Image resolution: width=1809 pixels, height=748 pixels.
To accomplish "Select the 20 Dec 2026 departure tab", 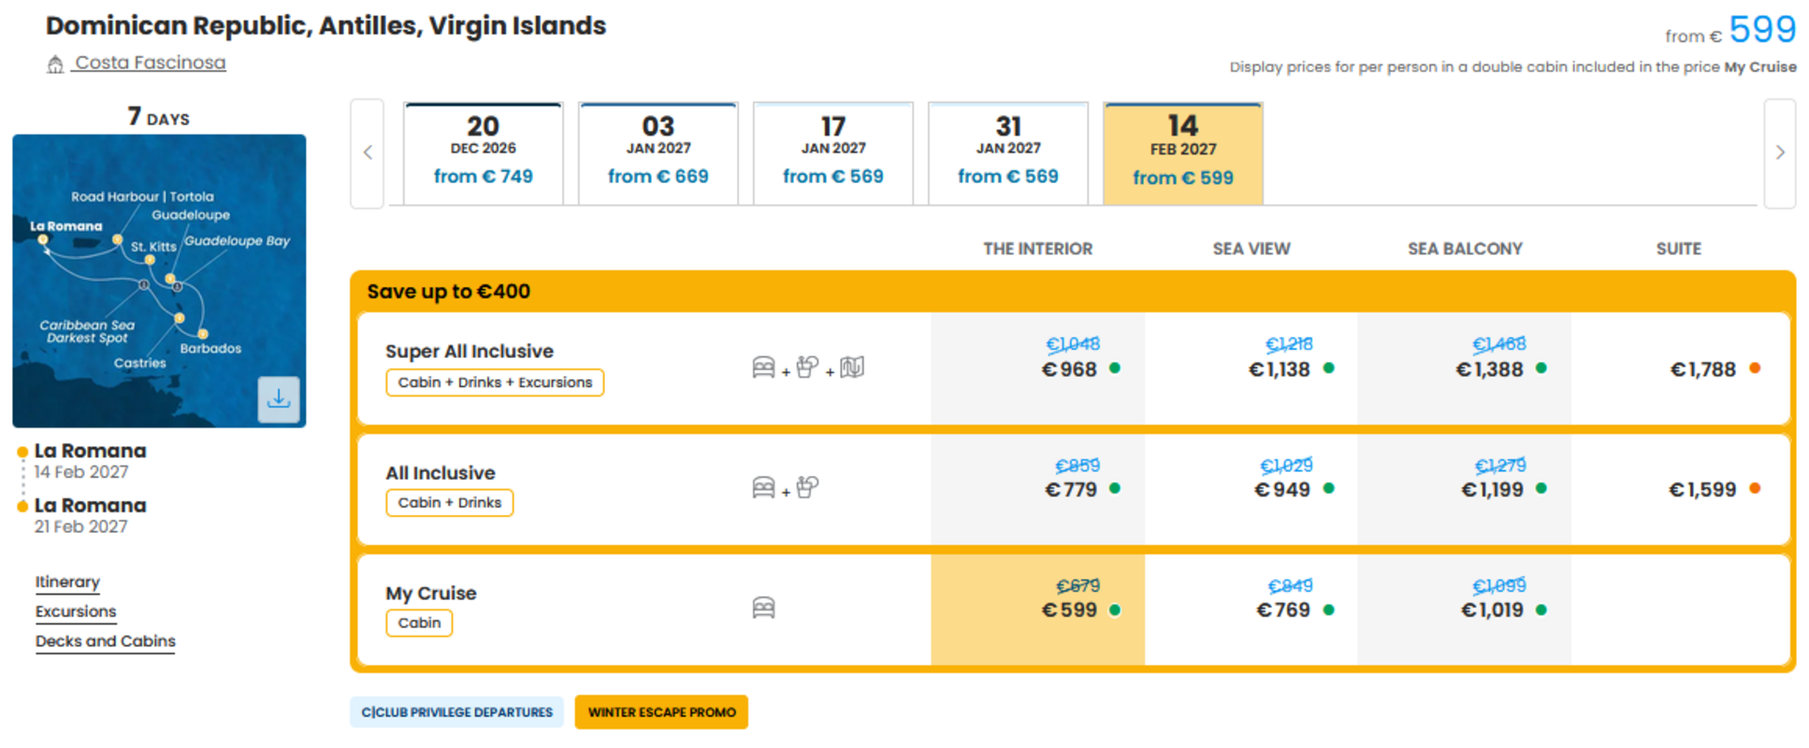I will click(x=484, y=153).
